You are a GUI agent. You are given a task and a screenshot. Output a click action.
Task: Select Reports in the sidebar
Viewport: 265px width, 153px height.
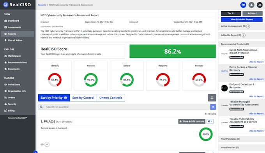pos(18,34)
